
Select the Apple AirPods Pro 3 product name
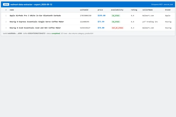click(35, 16)
